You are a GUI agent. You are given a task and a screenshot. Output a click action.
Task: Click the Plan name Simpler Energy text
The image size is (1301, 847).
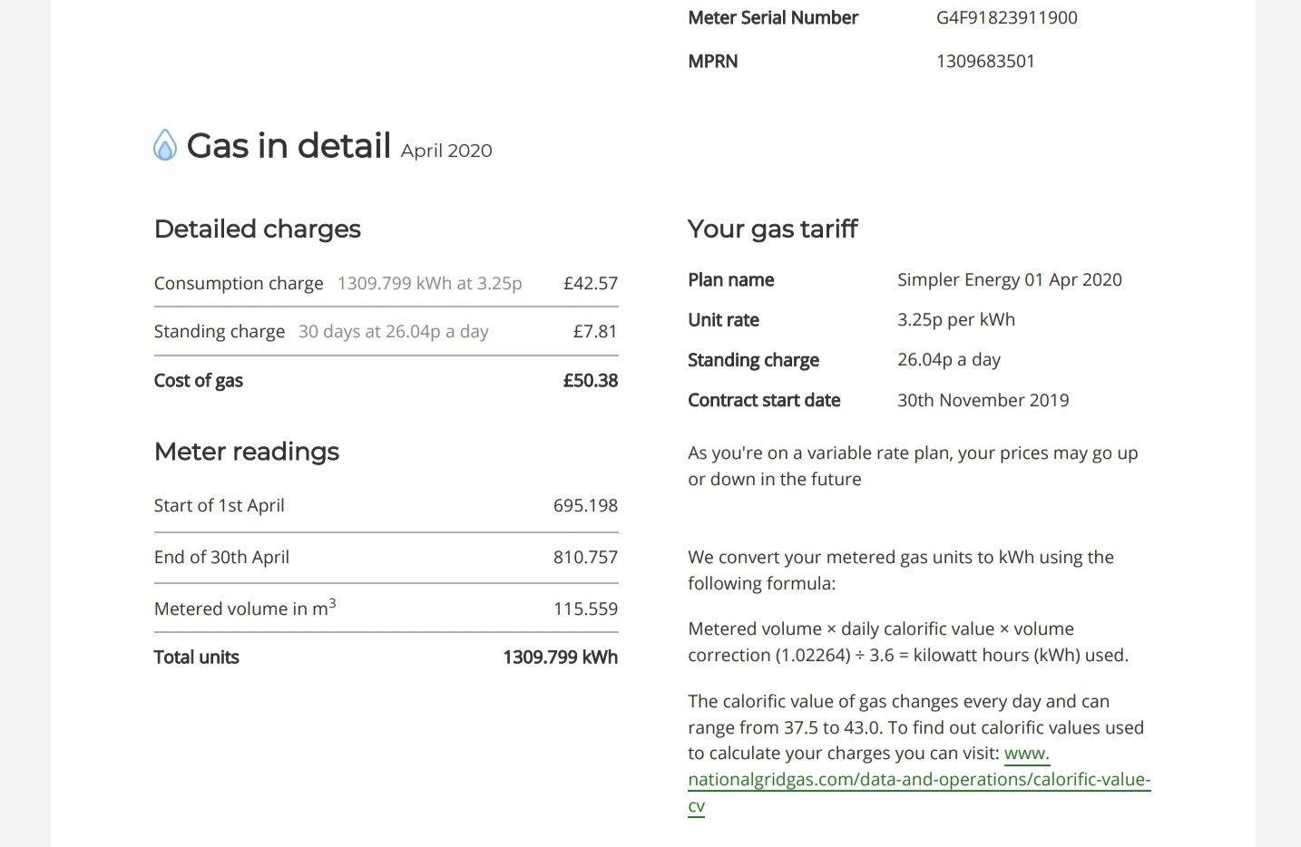[1010, 279]
